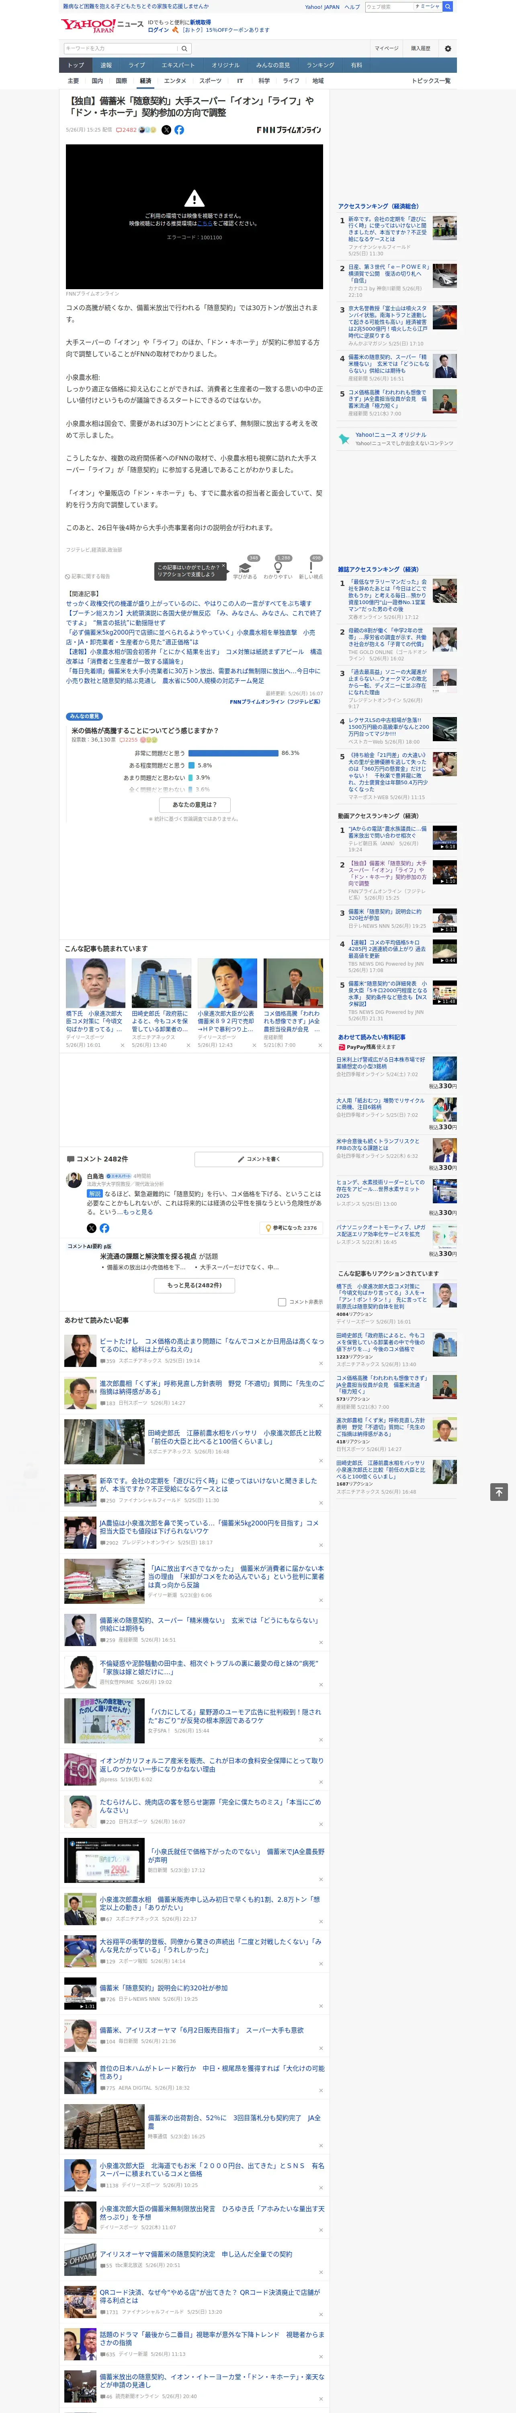This screenshot has height=2413, width=516.
Task: Open イオンがカリフォルニア産米を販売 article
Action: (x=212, y=1765)
